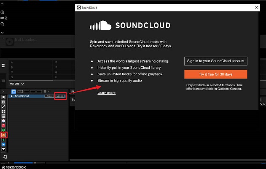Open the Apple Music icon in sidebar
The image size is (266, 169).
[3, 125]
